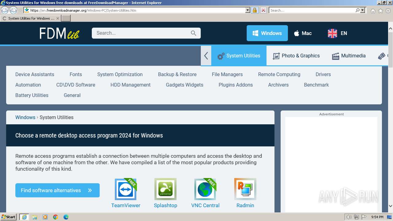
Task: Open Backup & Restore subcategory
Action: 177,74
